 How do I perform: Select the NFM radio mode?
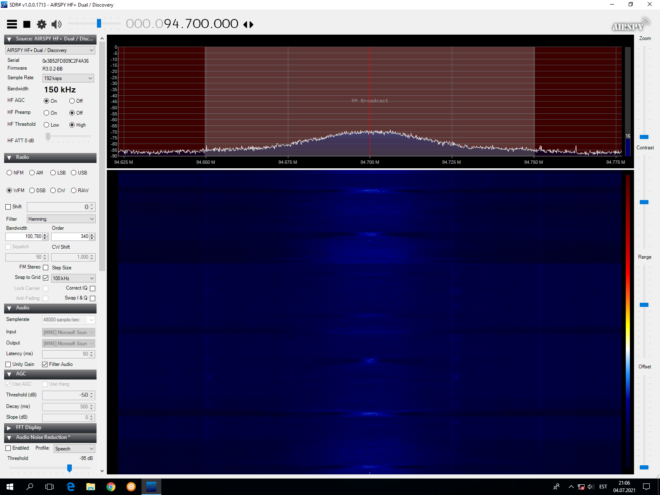9,173
